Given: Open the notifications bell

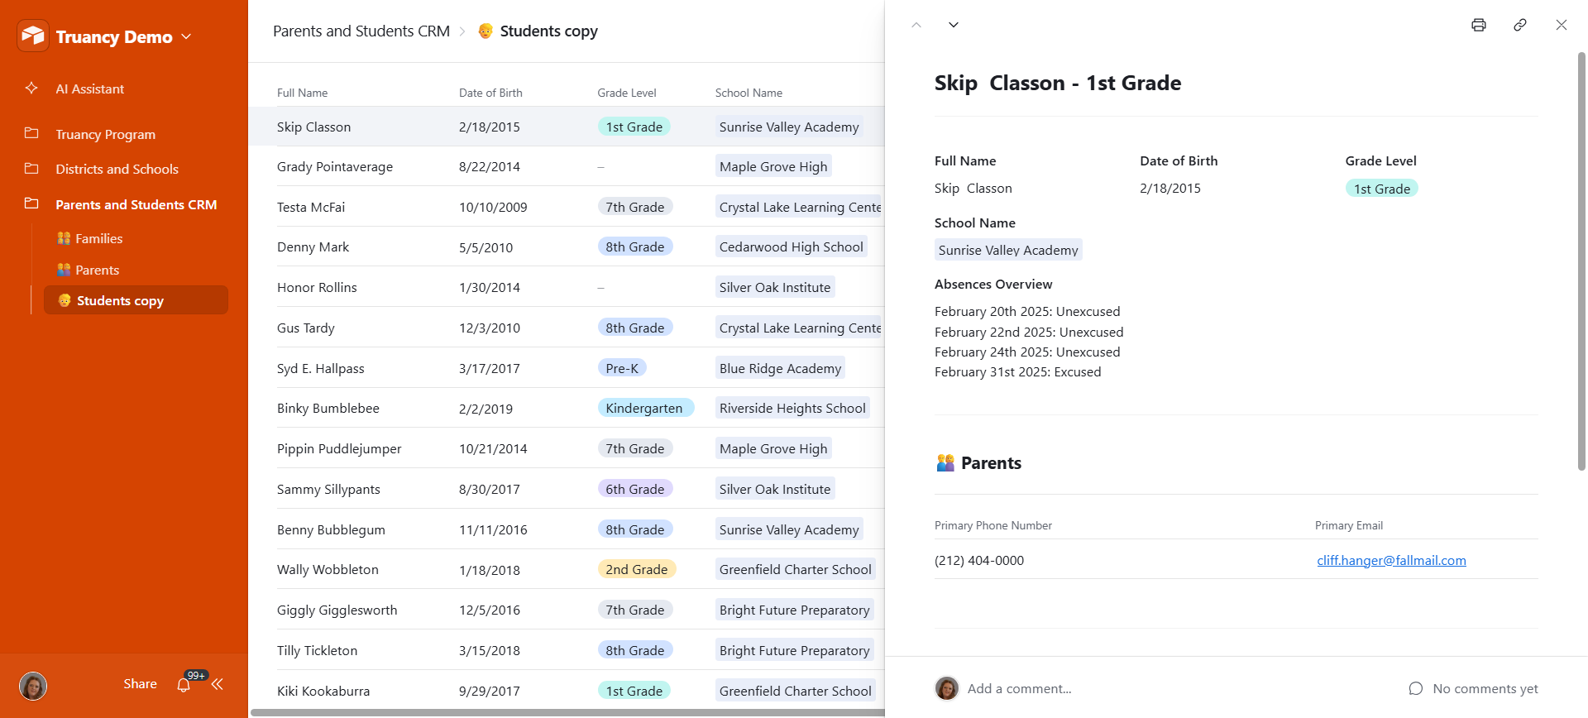Looking at the screenshot, I should (x=184, y=685).
